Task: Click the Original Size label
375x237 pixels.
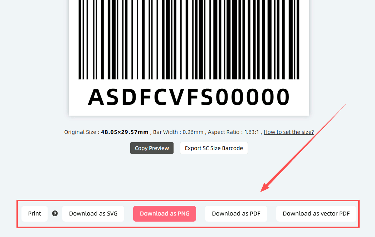Action: point(80,132)
